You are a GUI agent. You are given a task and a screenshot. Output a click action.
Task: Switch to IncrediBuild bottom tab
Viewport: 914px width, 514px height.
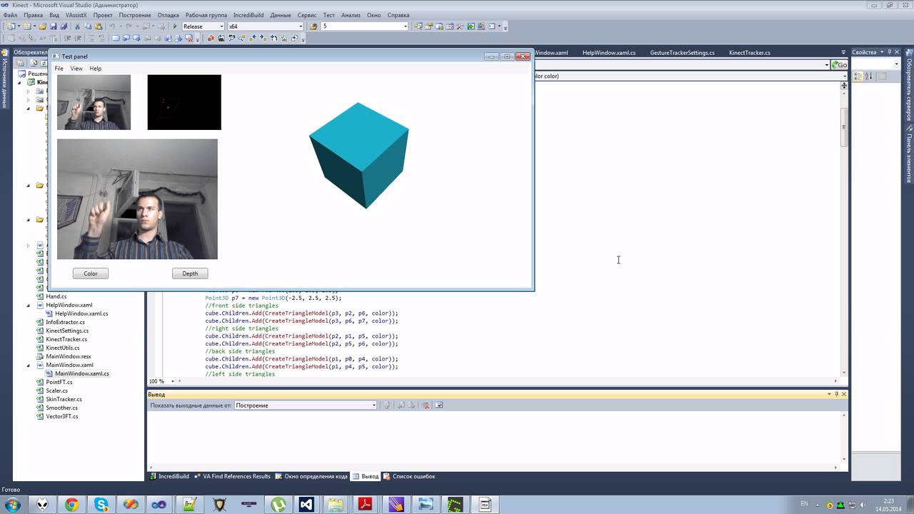169,476
